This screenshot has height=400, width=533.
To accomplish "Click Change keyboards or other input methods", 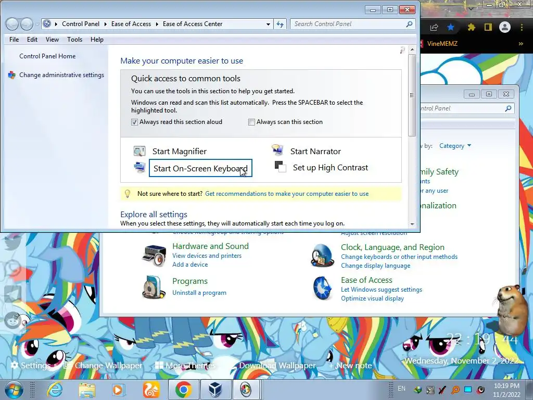I will [399, 256].
